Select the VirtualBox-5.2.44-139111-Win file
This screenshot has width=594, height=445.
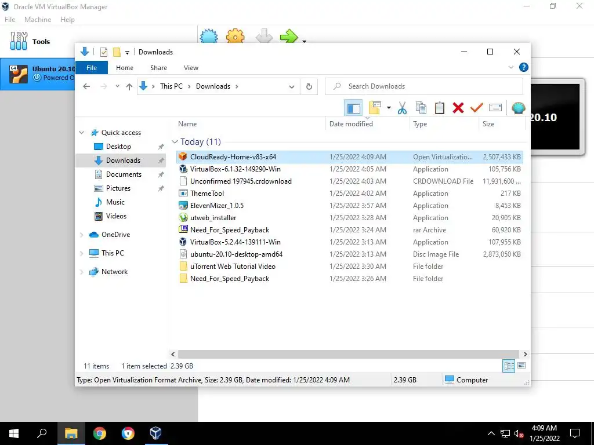coord(349,242)
